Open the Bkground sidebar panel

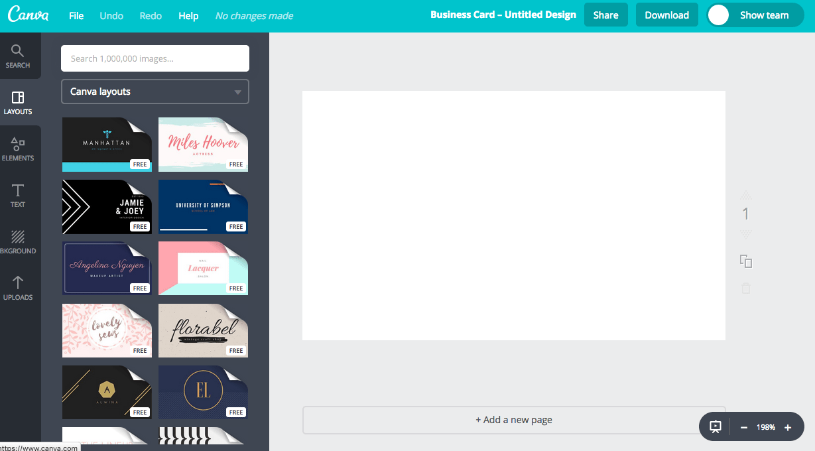coord(18,242)
